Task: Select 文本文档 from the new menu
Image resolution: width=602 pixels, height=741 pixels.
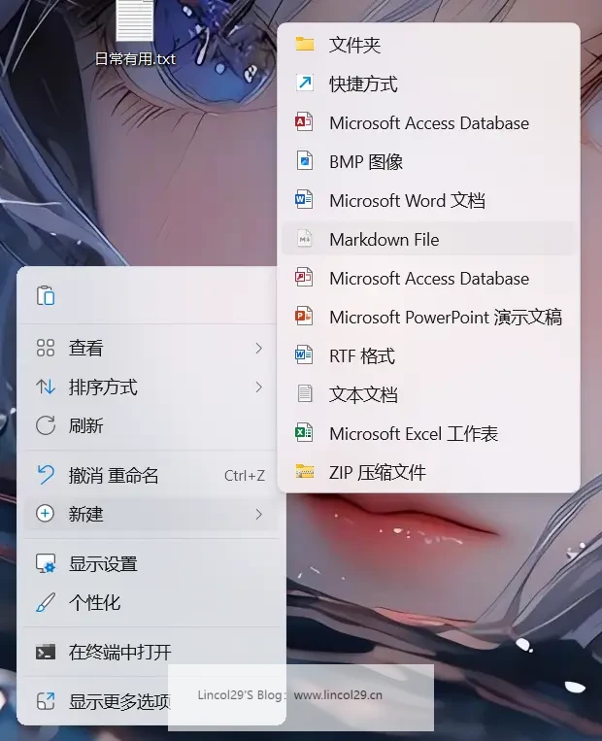Action: (363, 394)
